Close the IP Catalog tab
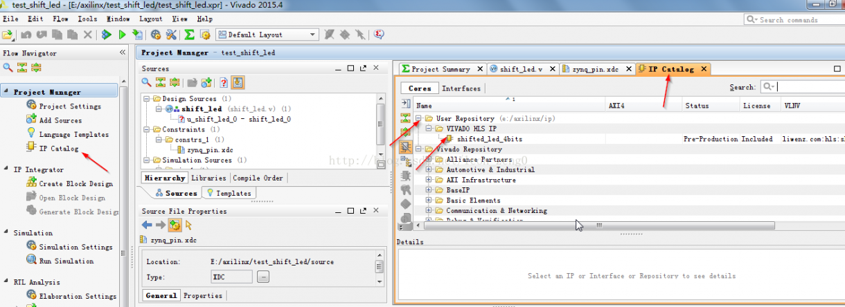 (704, 69)
